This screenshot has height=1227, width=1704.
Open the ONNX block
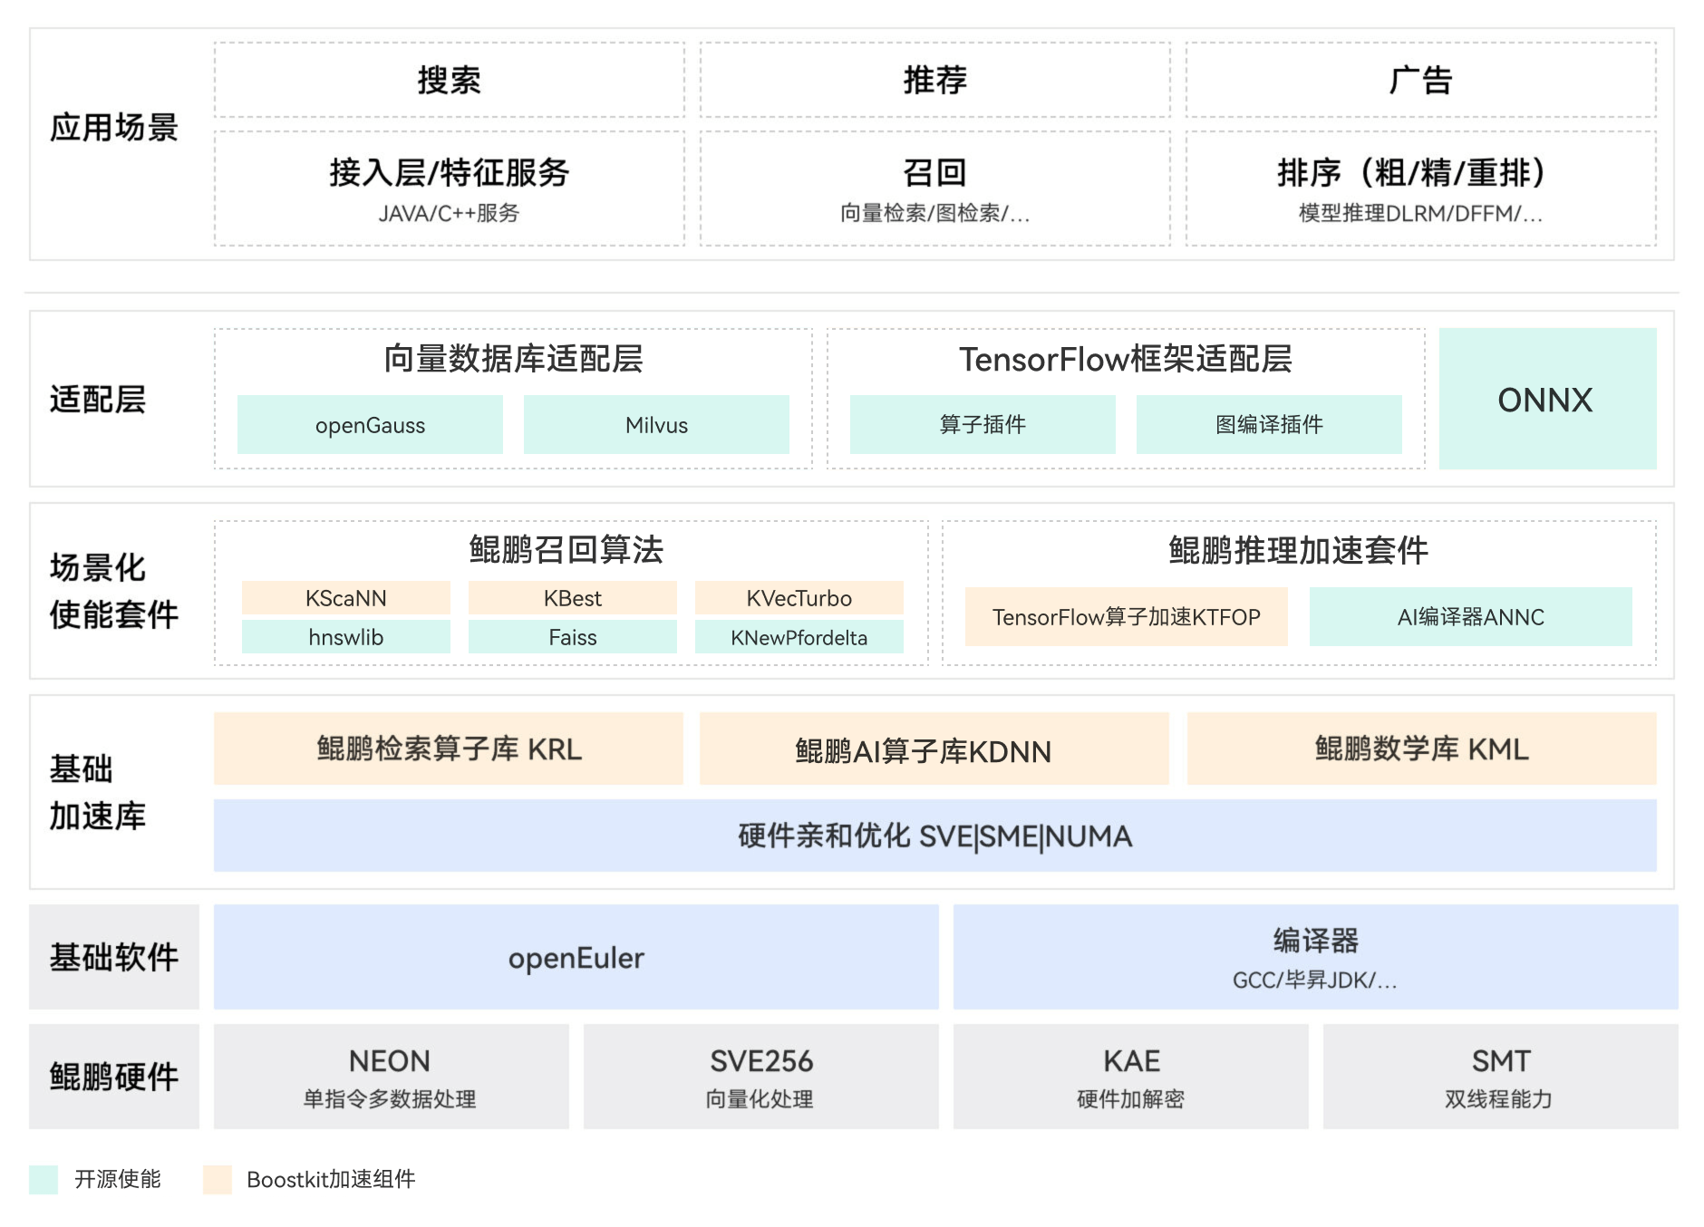coord(1546,399)
